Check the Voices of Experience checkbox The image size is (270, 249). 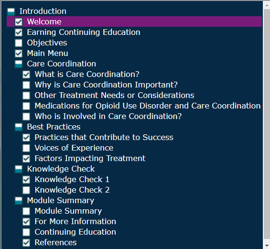(26, 148)
